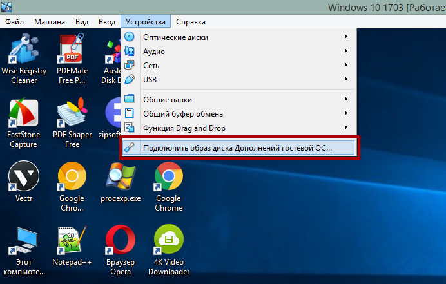Close the Устройства menu via its title
Screen dimensions: 446x284
[x=146, y=22]
